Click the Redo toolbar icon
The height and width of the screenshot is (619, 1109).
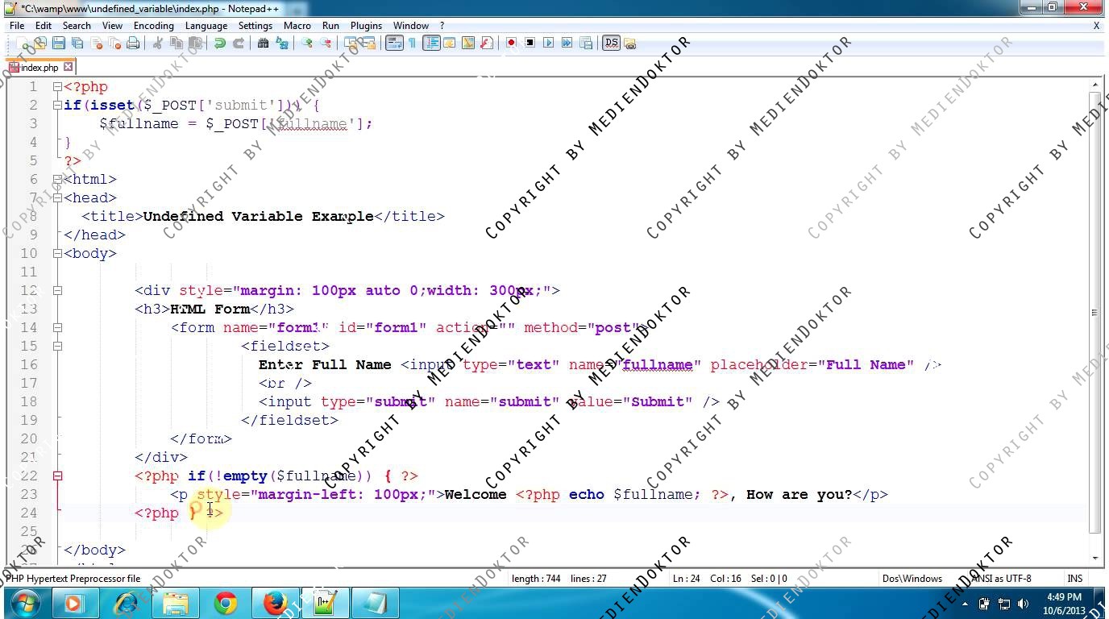(x=238, y=43)
